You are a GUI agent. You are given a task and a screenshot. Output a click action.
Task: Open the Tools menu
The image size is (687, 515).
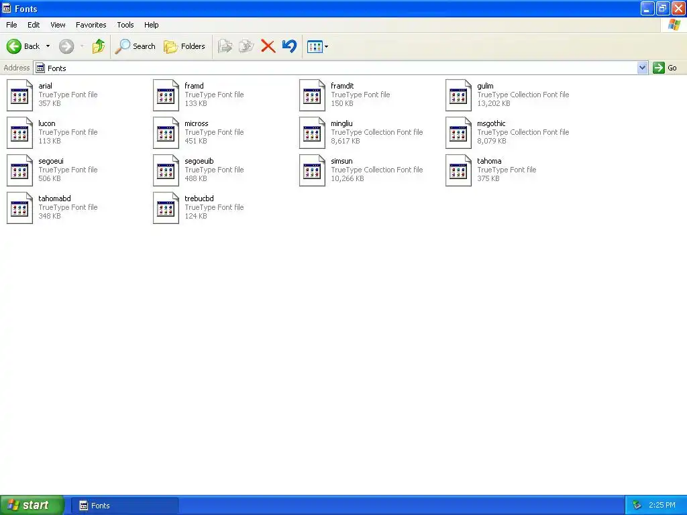click(125, 25)
